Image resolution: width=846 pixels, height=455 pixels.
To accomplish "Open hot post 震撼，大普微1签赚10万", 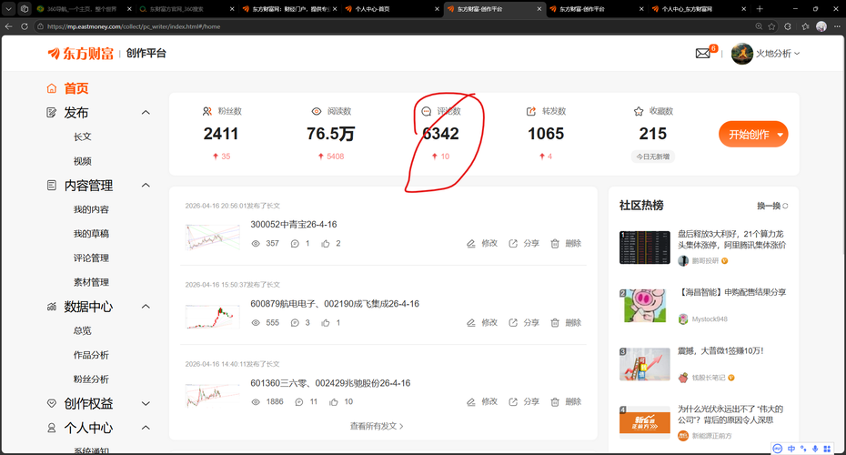I will click(x=720, y=351).
